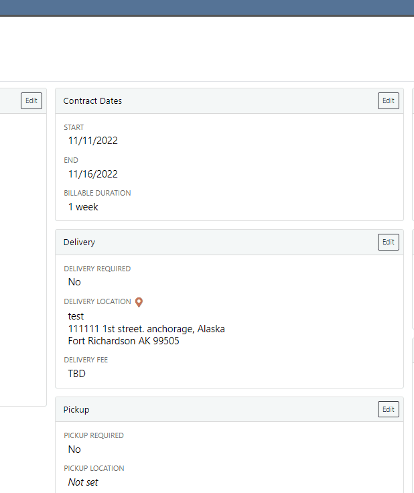Select the billable duration value 1 week
The image size is (414, 493).
pos(83,207)
